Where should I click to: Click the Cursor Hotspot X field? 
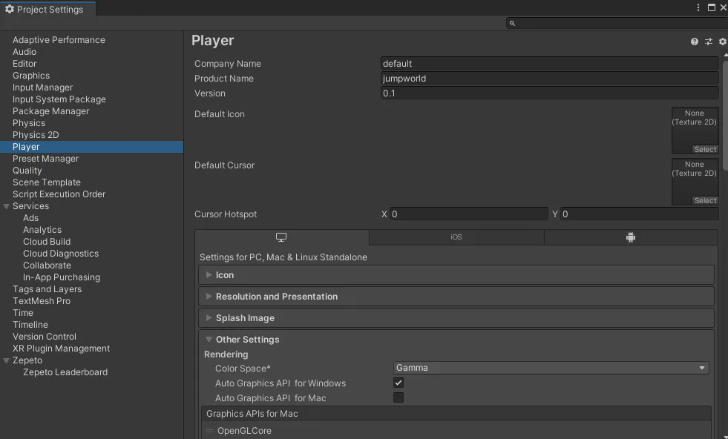(469, 214)
